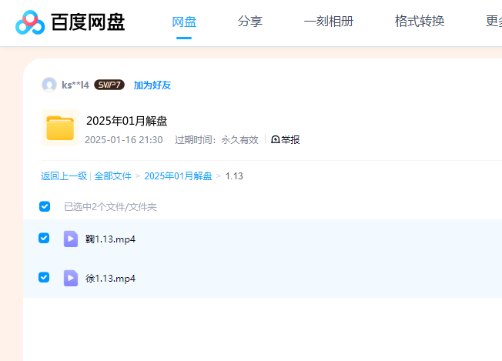Screen dimensions: 502x361
Task: Navigate to 全部文件 breadcrumb
Action: click(112, 176)
